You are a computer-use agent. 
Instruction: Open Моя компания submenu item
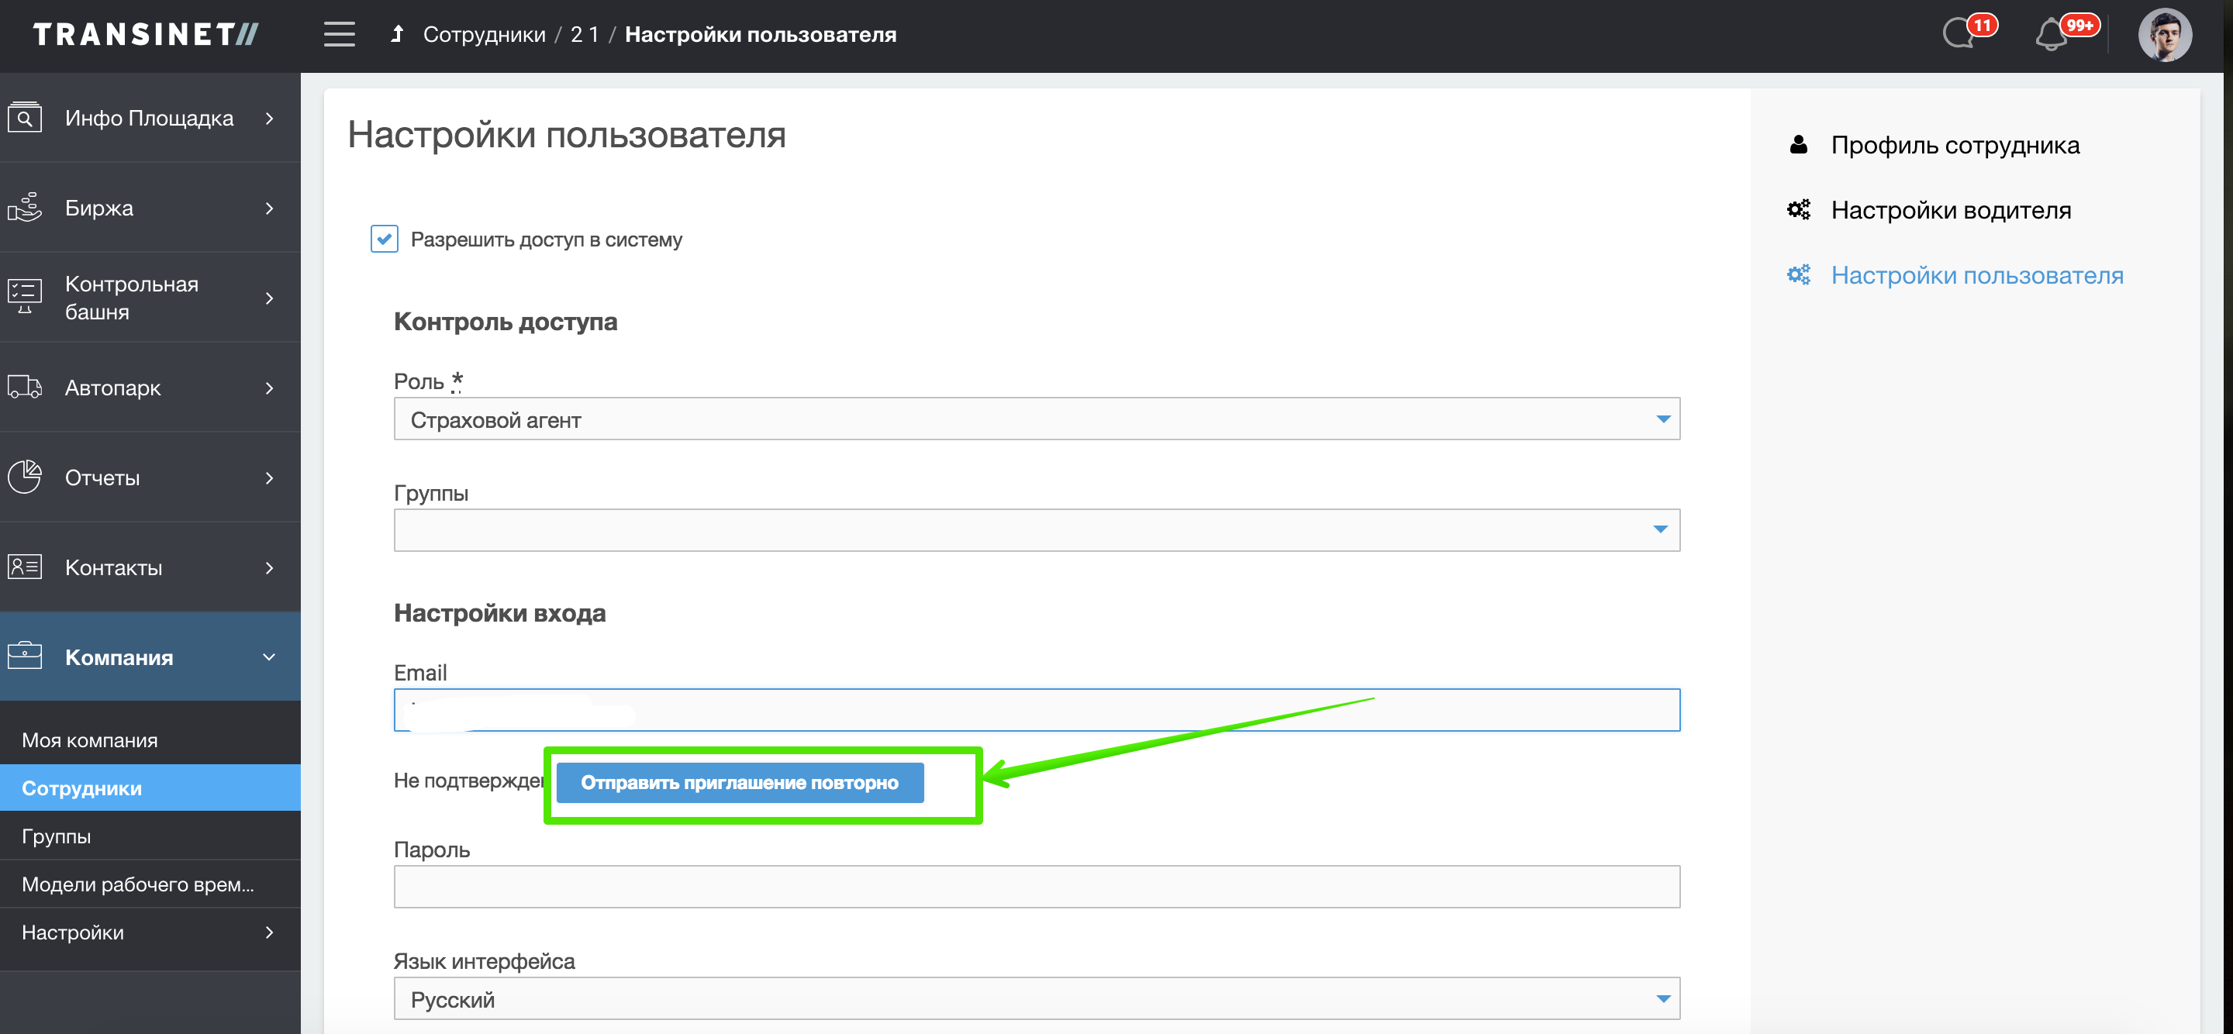(x=90, y=740)
